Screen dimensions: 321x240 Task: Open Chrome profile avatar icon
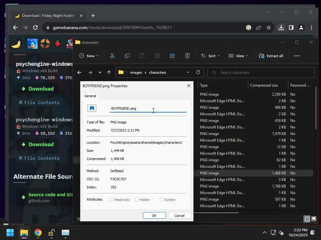pos(301,27)
